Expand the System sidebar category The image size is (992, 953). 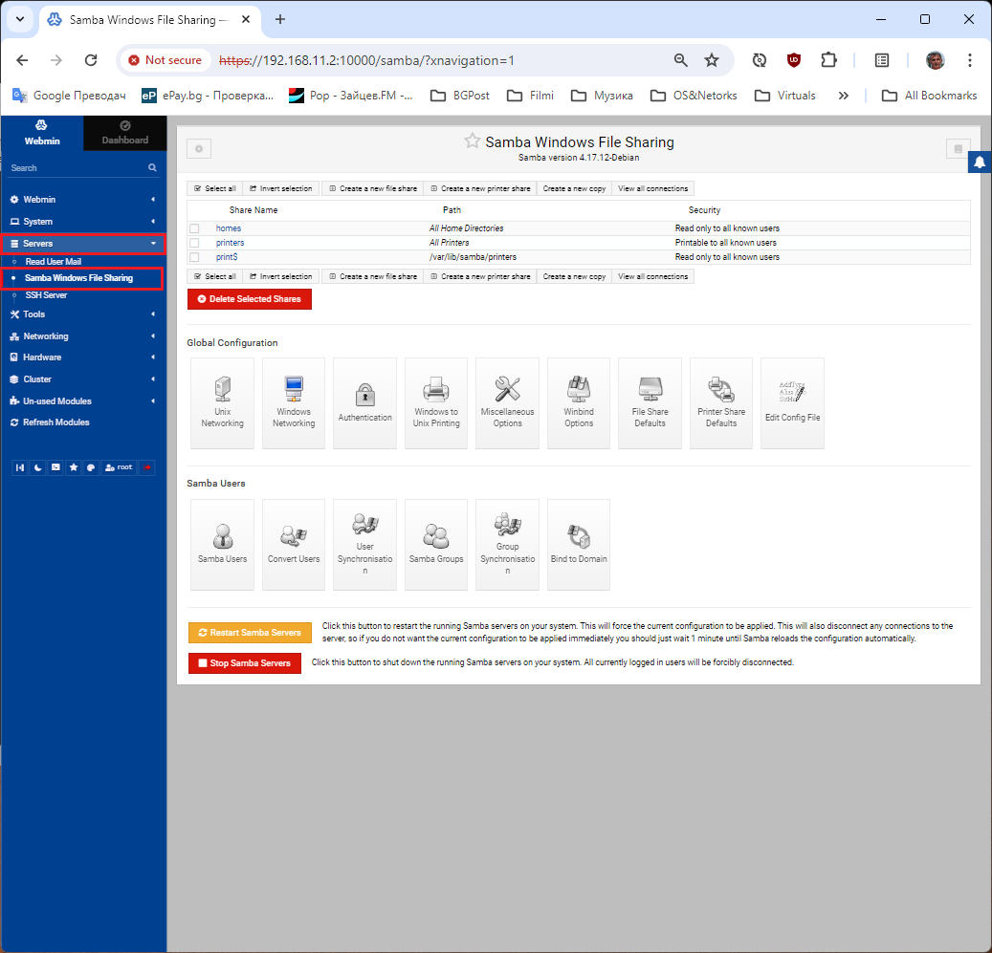(83, 222)
